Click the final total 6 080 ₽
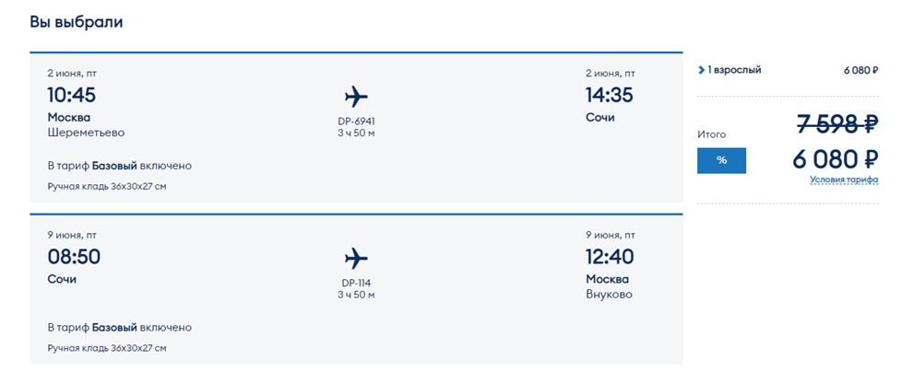Image resolution: width=902 pixels, height=371 pixels. click(x=835, y=158)
